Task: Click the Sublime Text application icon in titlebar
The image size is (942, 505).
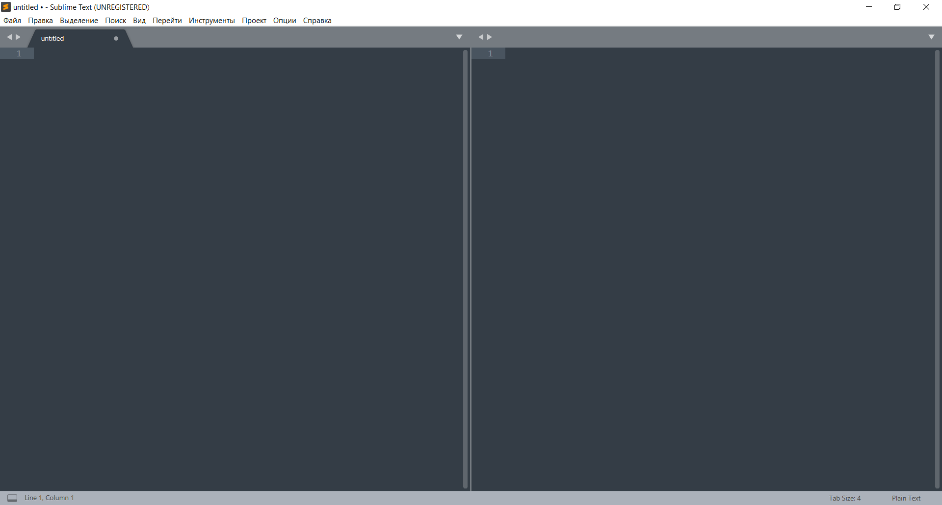Action: pyautogui.click(x=5, y=7)
